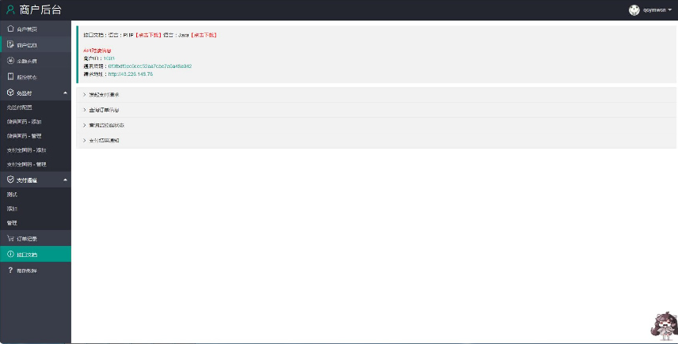This screenshot has height=344, width=678.
Task: Collapse the 免签付 sidebar group
Action: pos(65,93)
